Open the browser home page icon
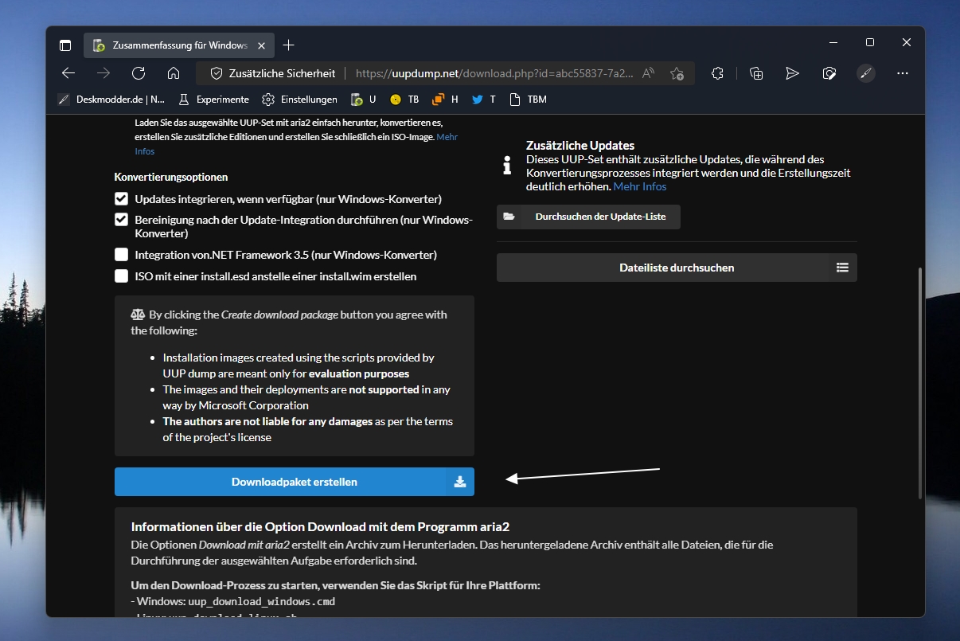This screenshot has width=960, height=641. pyautogui.click(x=174, y=73)
